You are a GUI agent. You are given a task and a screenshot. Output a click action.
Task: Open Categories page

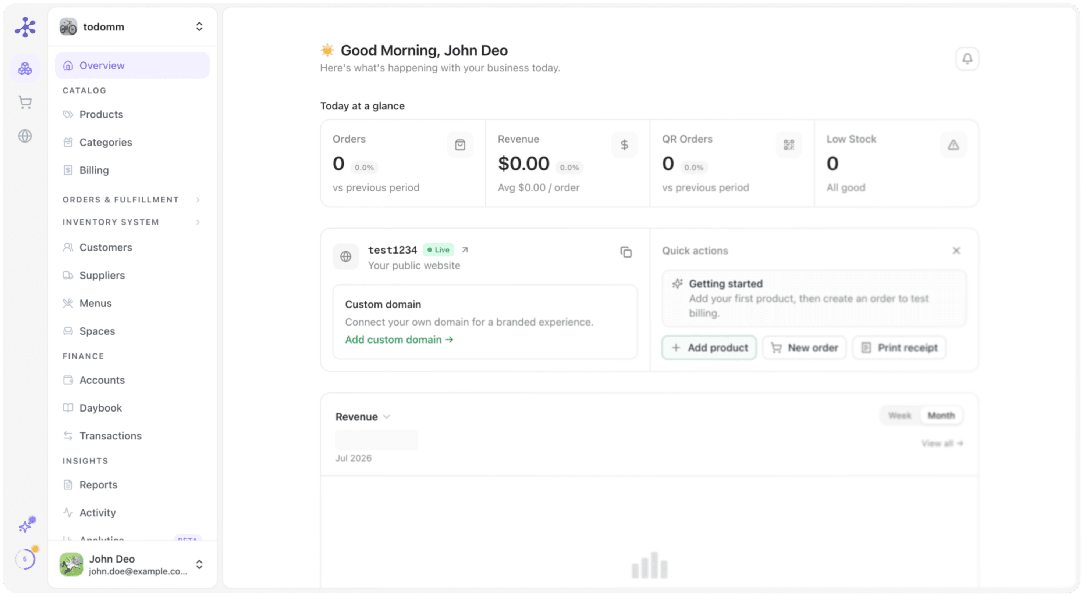click(x=132, y=142)
